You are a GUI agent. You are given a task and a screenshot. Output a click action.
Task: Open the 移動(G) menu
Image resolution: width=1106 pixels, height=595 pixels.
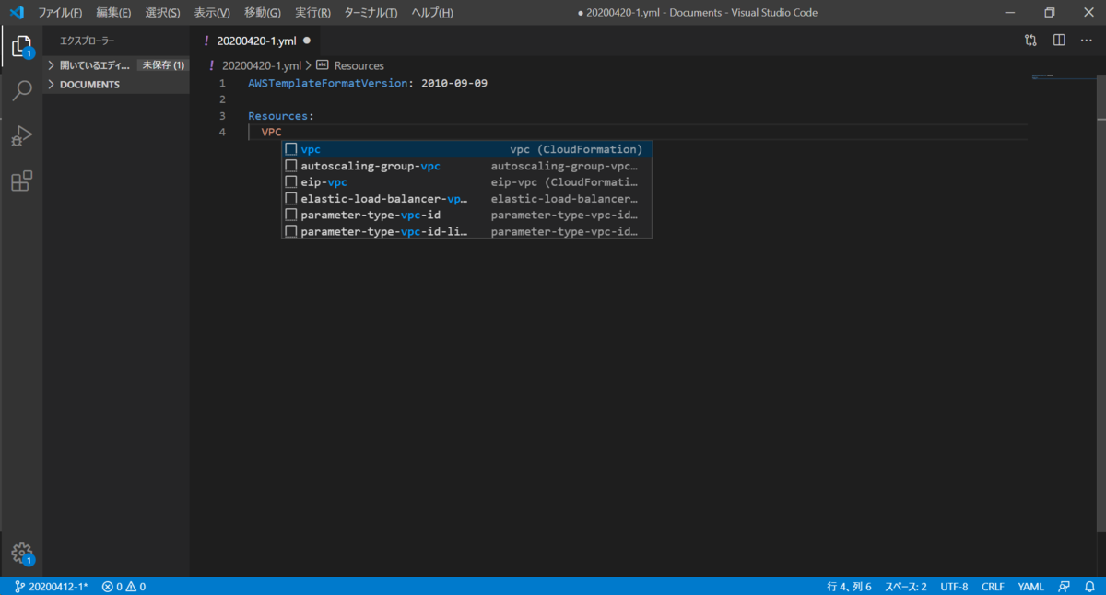263,13
